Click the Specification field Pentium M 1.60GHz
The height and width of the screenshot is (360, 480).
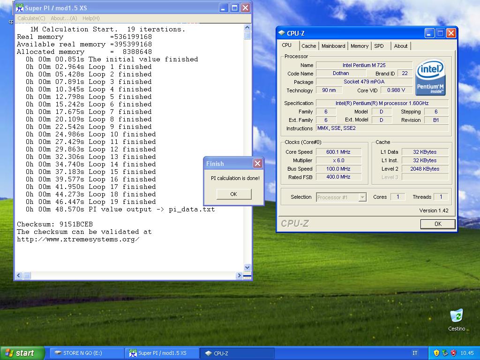(382, 103)
